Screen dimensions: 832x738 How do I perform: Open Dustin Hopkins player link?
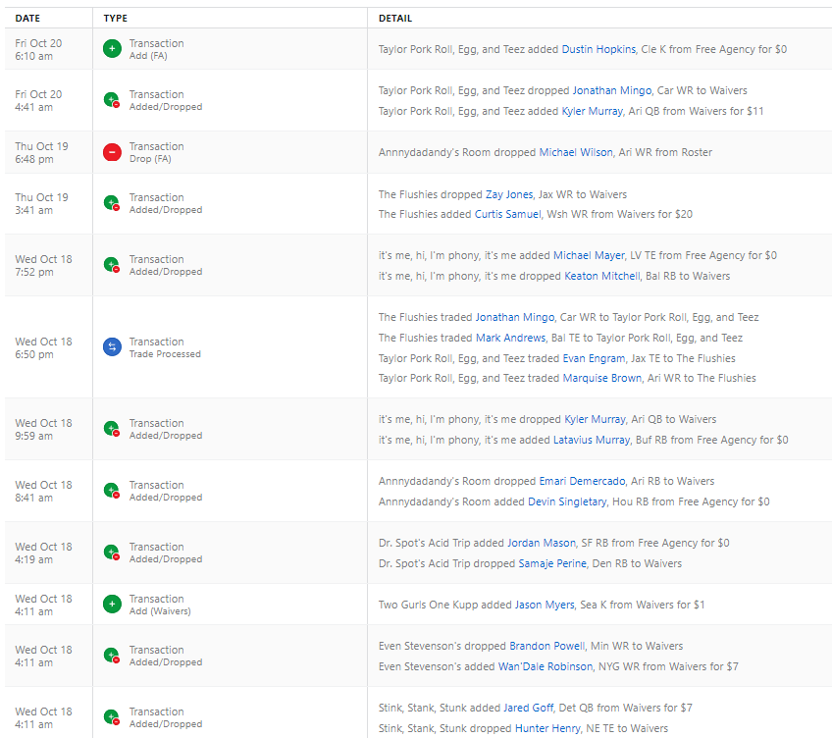coord(598,49)
